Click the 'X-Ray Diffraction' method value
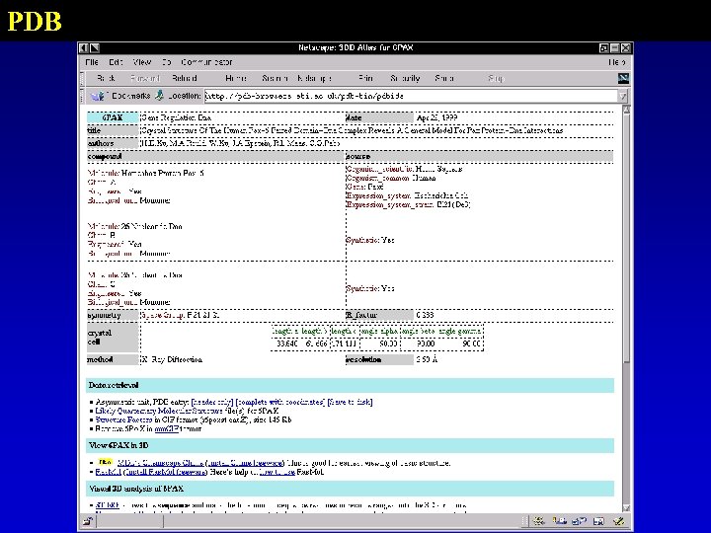The width and height of the screenshot is (711, 533). [x=172, y=360]
